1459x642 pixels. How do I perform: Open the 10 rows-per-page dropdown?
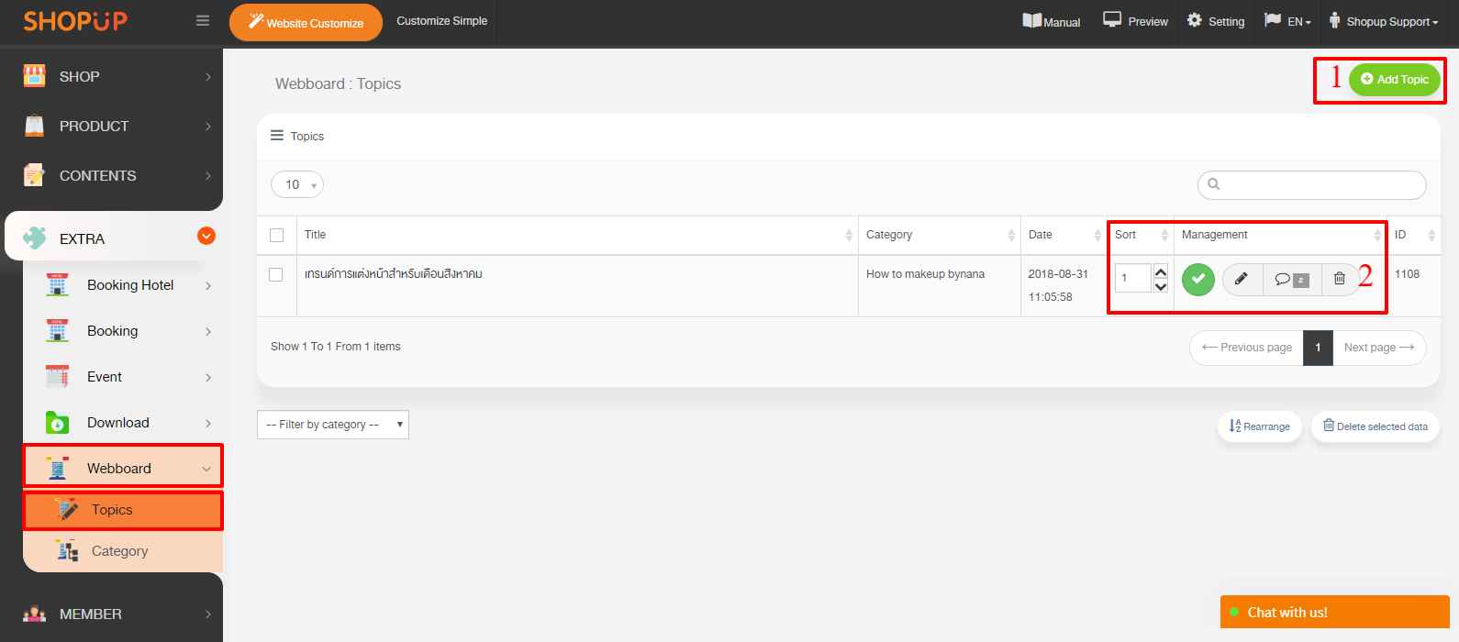[297, 184]
